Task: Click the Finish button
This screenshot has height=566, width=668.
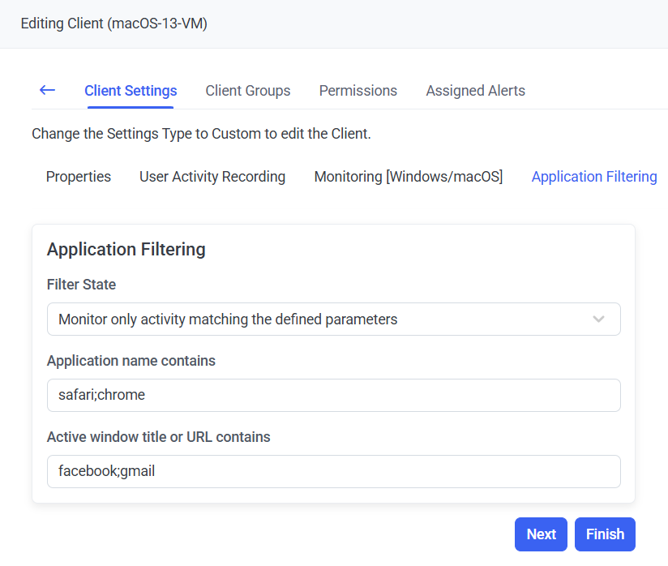Action: click(605, 534)
